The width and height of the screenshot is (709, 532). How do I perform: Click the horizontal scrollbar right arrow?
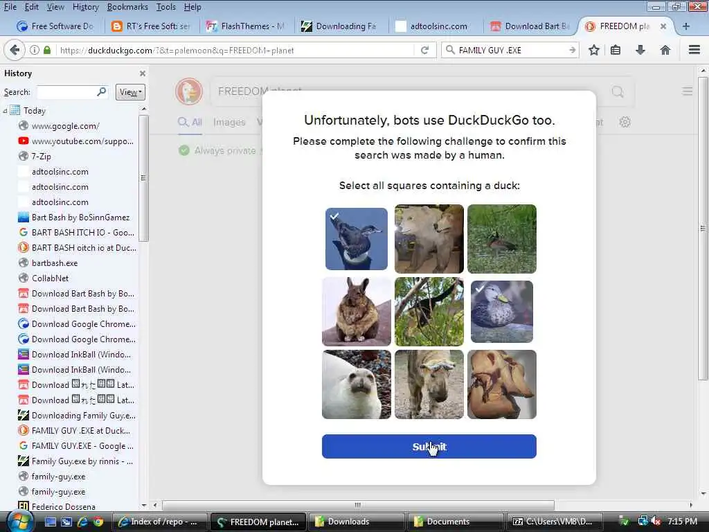(x=690, y=505)
